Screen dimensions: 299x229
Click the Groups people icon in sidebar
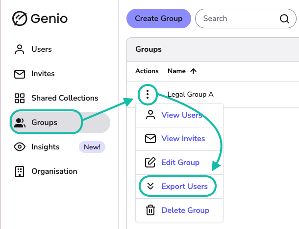coord(20,123)
